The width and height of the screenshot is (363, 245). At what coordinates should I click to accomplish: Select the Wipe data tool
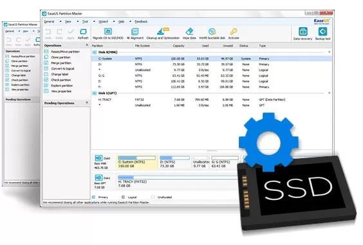pyautogui.click(x=189, y=33)
